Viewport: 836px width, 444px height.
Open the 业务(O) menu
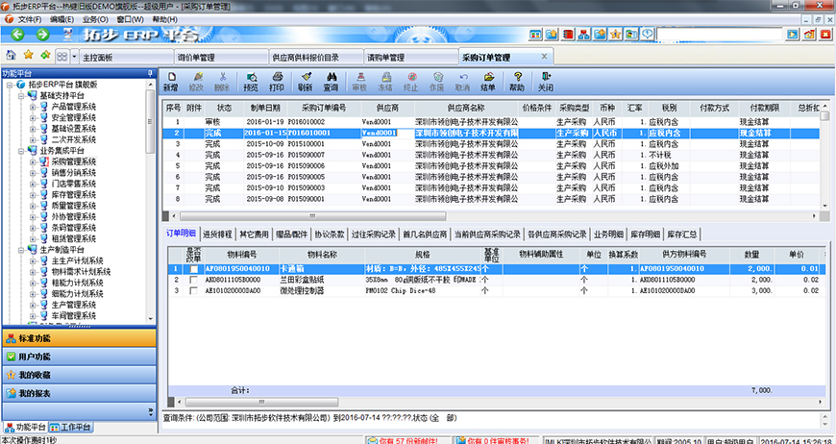point(95,19)
